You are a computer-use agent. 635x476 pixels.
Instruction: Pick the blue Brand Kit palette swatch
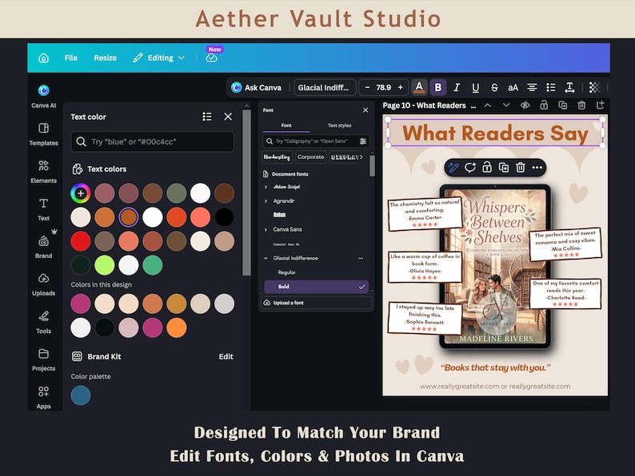tap(81, 395)
